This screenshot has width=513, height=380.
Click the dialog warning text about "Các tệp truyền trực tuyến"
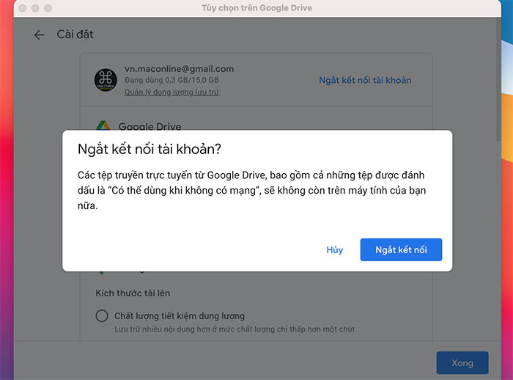coord(251,190)
